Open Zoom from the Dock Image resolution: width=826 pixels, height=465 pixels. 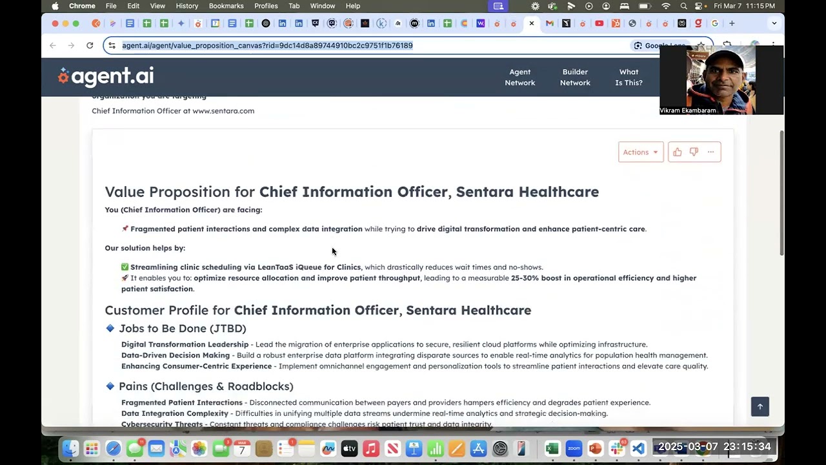[x=574, y=448]
